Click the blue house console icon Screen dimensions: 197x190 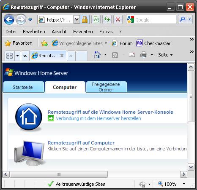click(29, 117)
